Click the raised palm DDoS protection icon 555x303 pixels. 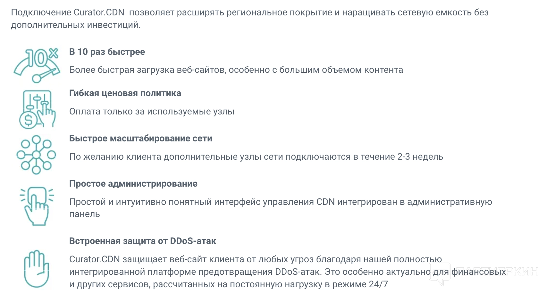[x=37, y=269]
